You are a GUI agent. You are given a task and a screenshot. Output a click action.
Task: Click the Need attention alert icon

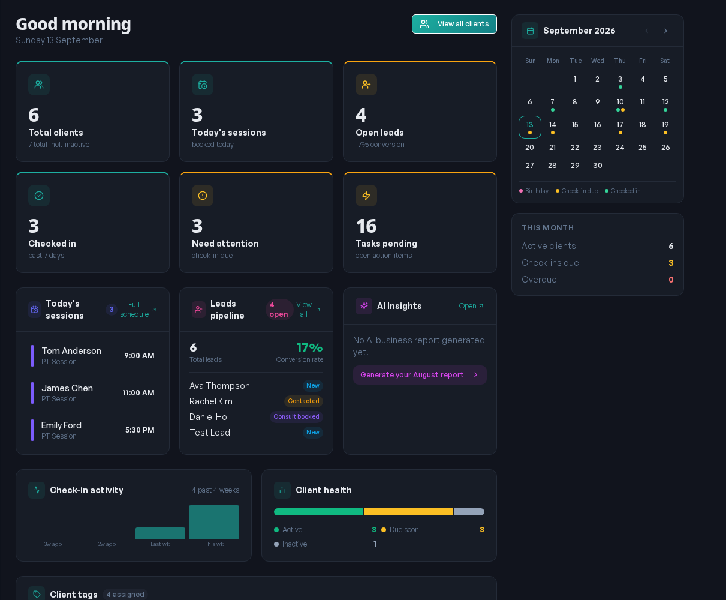(203, 196)
